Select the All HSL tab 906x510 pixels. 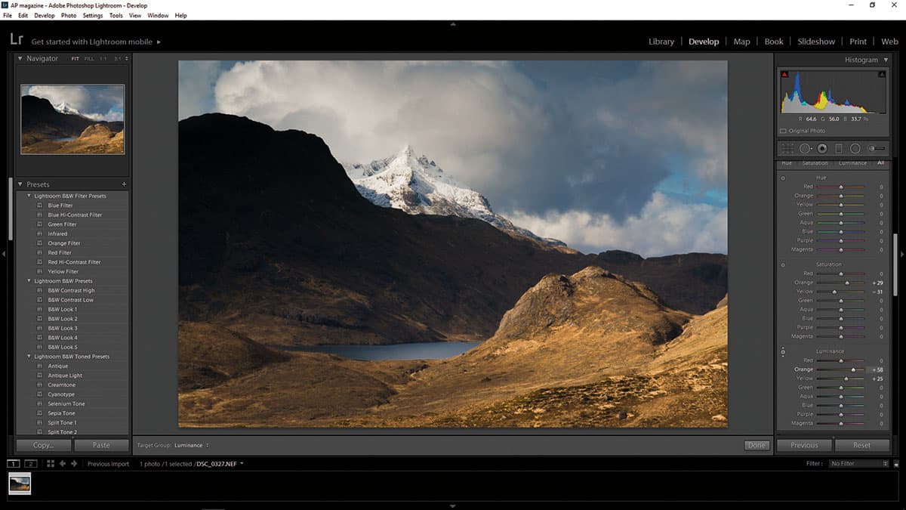click(x=880, y=163)
